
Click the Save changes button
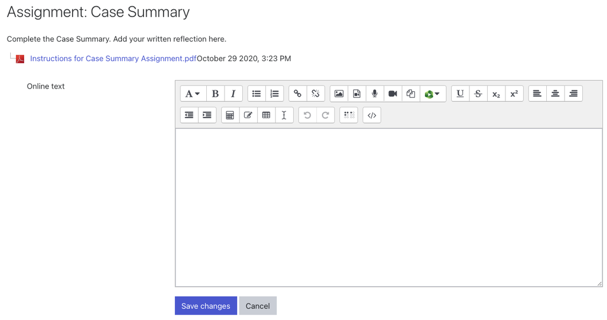pos(206,306)
